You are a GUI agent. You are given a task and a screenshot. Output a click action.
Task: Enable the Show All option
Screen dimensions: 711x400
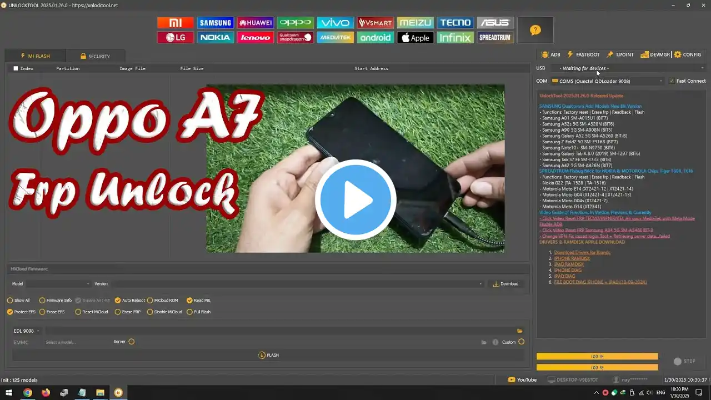tap(18, 301)
